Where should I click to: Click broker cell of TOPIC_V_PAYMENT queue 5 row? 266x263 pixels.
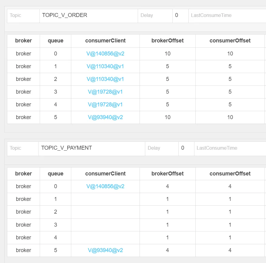(x=23, y=250)
